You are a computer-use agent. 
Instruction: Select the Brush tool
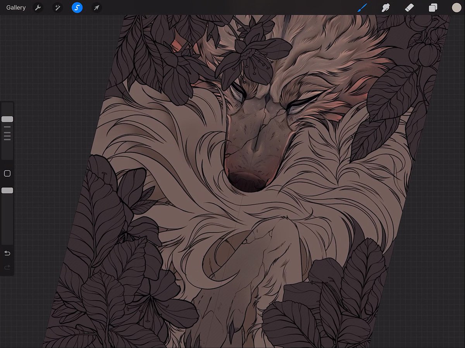[x=362, y=7]
